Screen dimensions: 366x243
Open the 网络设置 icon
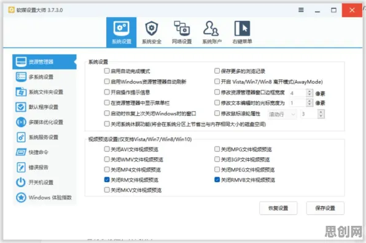[182, 28]
